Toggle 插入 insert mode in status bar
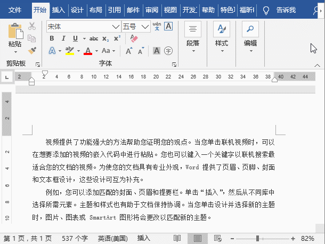 [144, 238]
